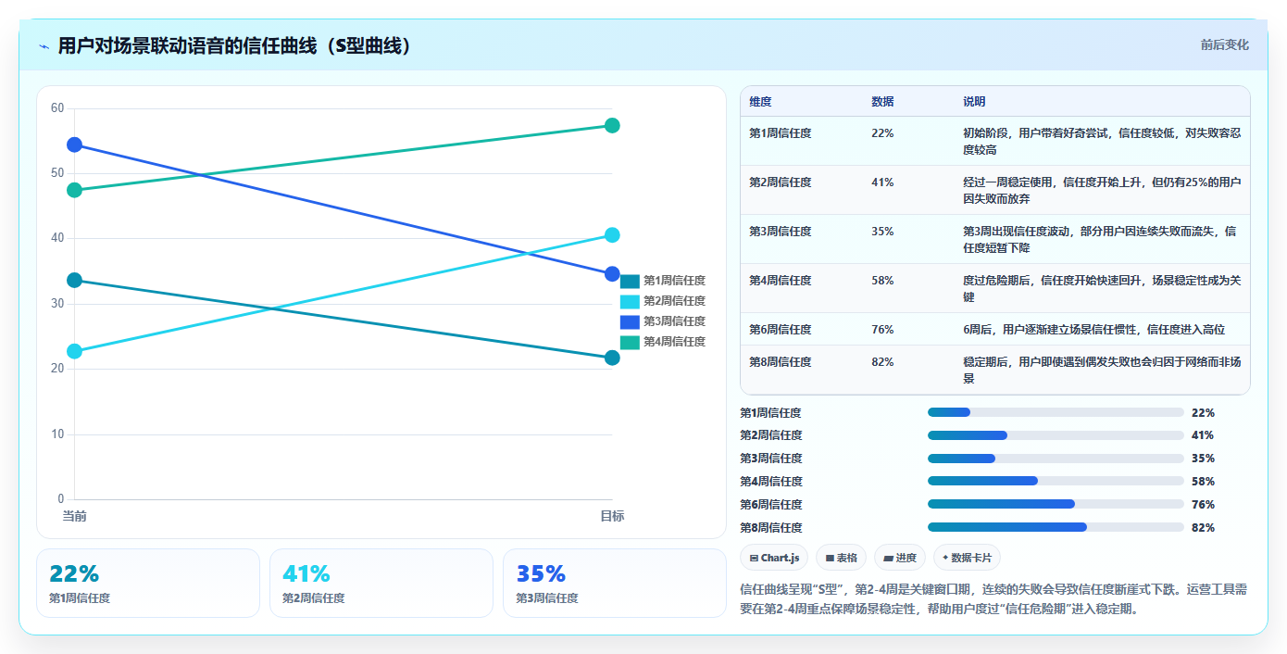The height and width of the screenshot is (654, 1287).
Task: Select the 第6周信任度 cell in the table
Action: [781, 330]
